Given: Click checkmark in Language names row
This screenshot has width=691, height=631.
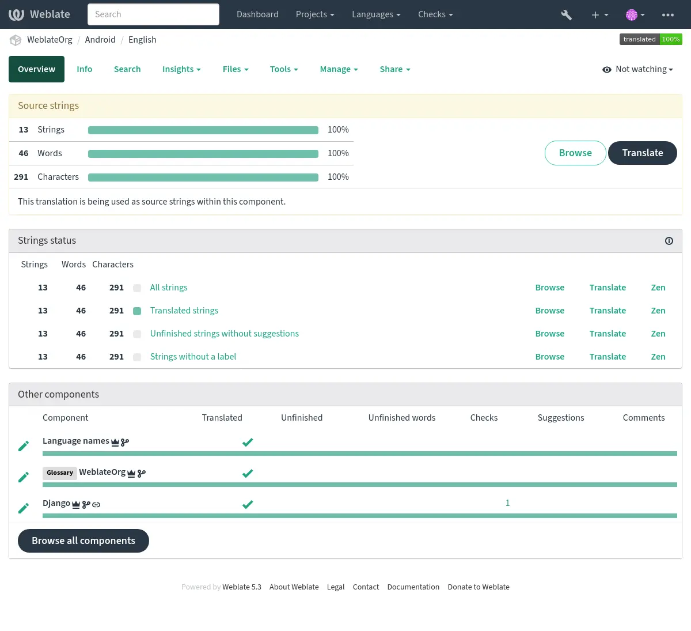Looking at the screenshot, I should point(248,442).
